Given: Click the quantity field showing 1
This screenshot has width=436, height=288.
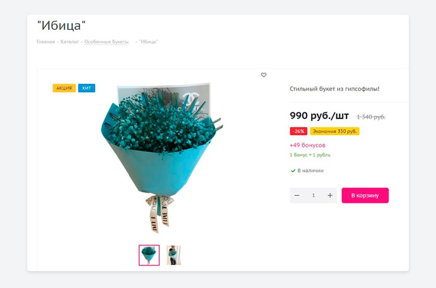Looking at the screenshot, I should [x=313, y=195].
